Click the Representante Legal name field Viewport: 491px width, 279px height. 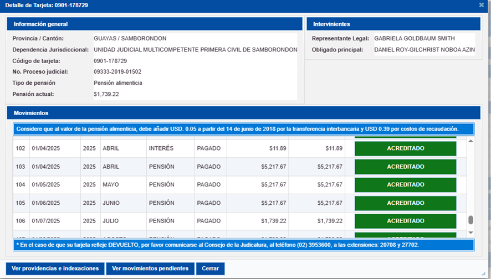click(415, 39)
